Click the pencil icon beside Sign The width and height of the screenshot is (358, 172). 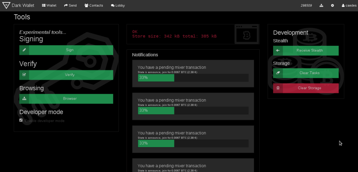(x=24, y=50)
